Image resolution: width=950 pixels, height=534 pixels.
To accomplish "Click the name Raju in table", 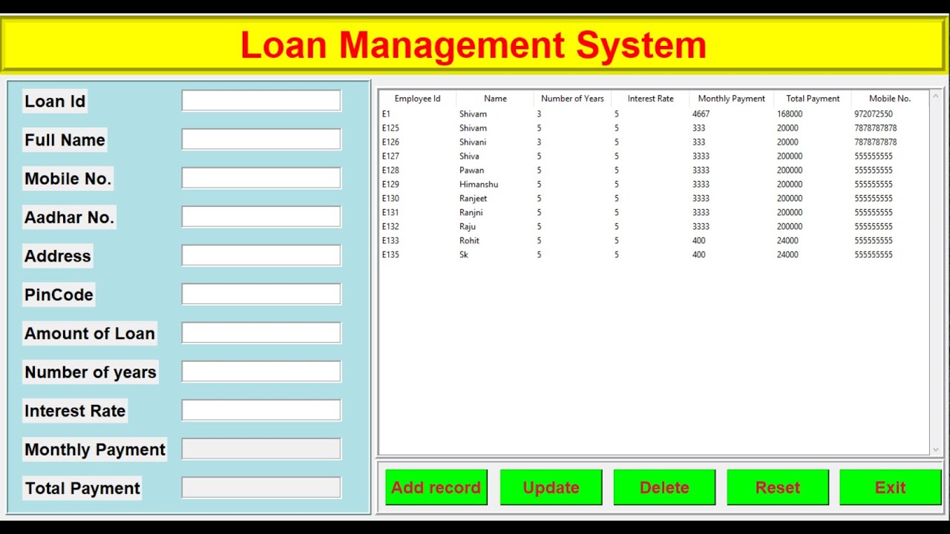I will [x=468, y=227].
